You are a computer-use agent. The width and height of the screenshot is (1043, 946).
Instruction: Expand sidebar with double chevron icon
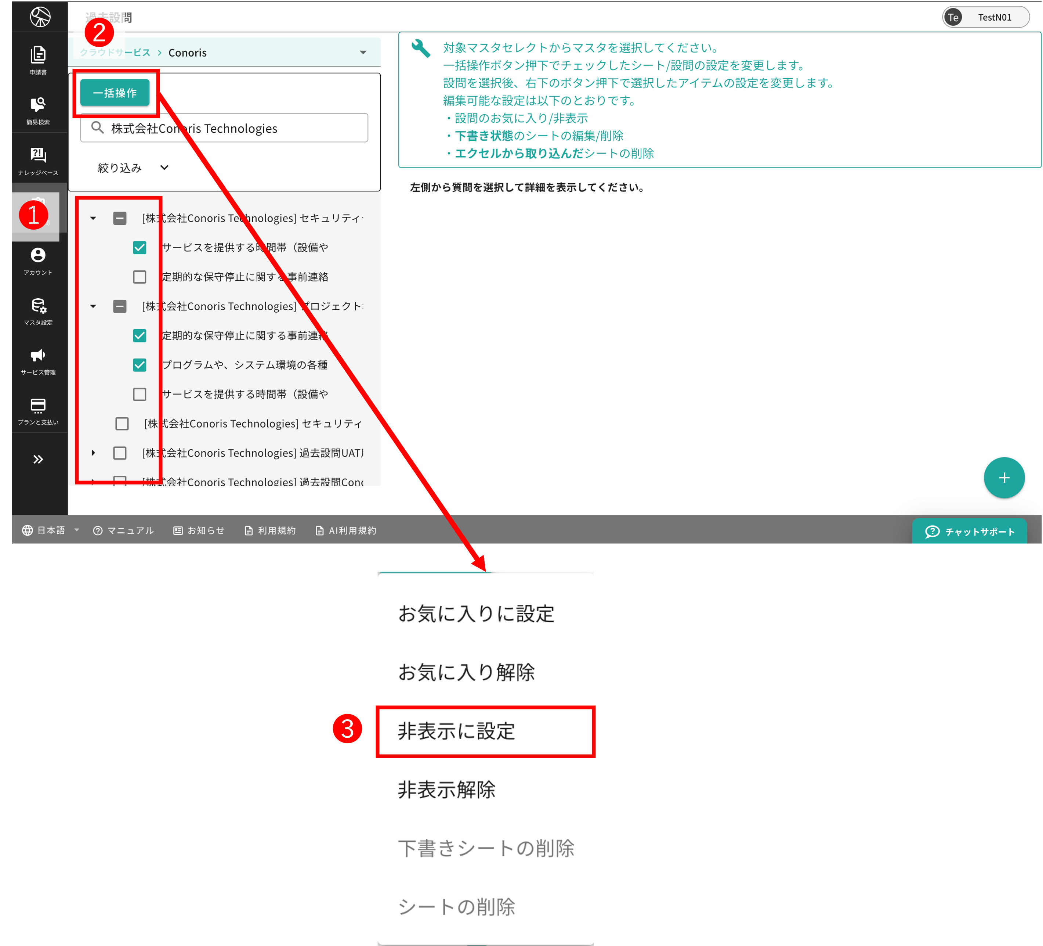pos(38,459)
